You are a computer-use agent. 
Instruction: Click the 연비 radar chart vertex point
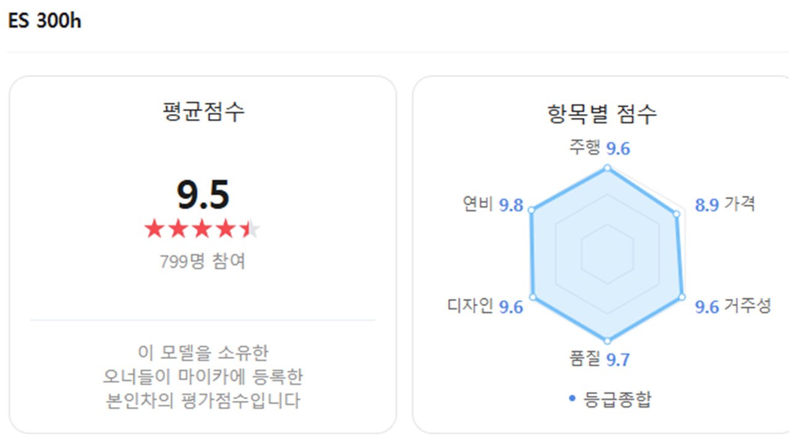[x=531, y=211]
